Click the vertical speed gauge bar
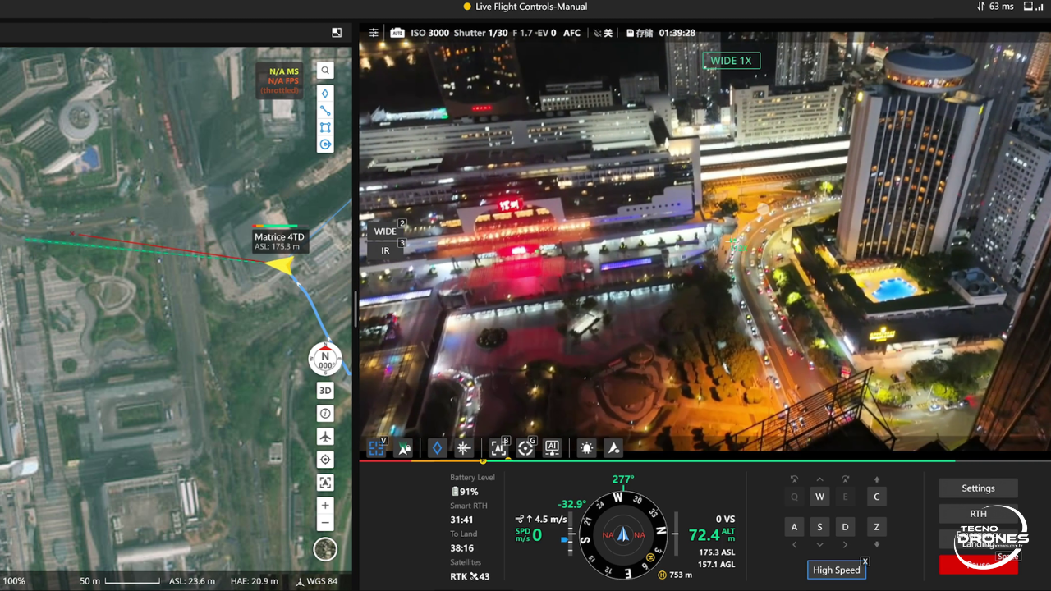 676,535
